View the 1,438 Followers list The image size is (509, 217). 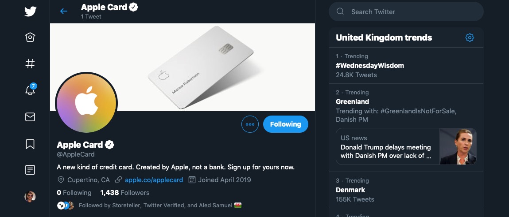(x=124, y=193)
